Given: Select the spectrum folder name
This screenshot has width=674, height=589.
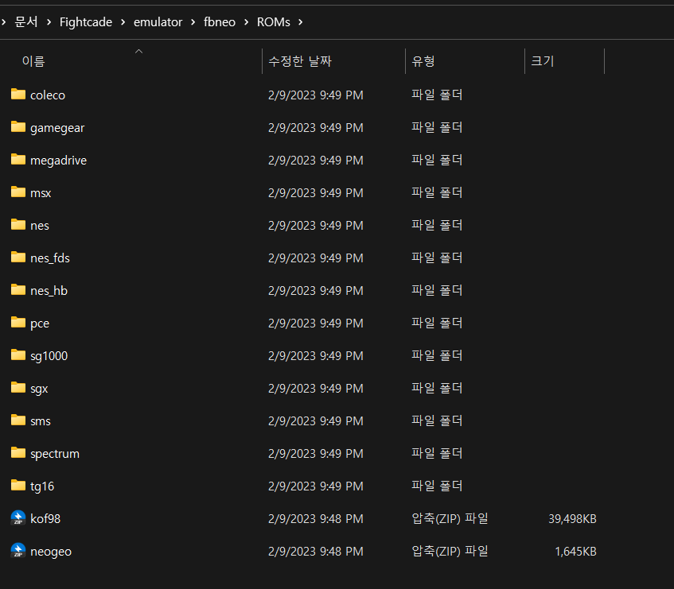Looking at the screenshot, I should pos(55,454).
